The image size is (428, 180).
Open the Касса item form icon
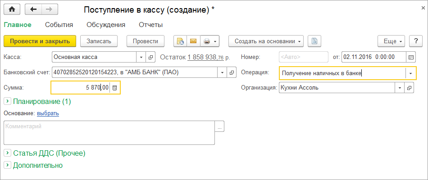tap(151, 57)
